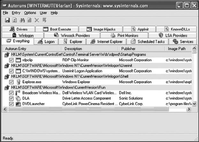Click registry icon beside CurrentVersion\Run key
Viewport: 199px width, 142px height.
(7, 87)
